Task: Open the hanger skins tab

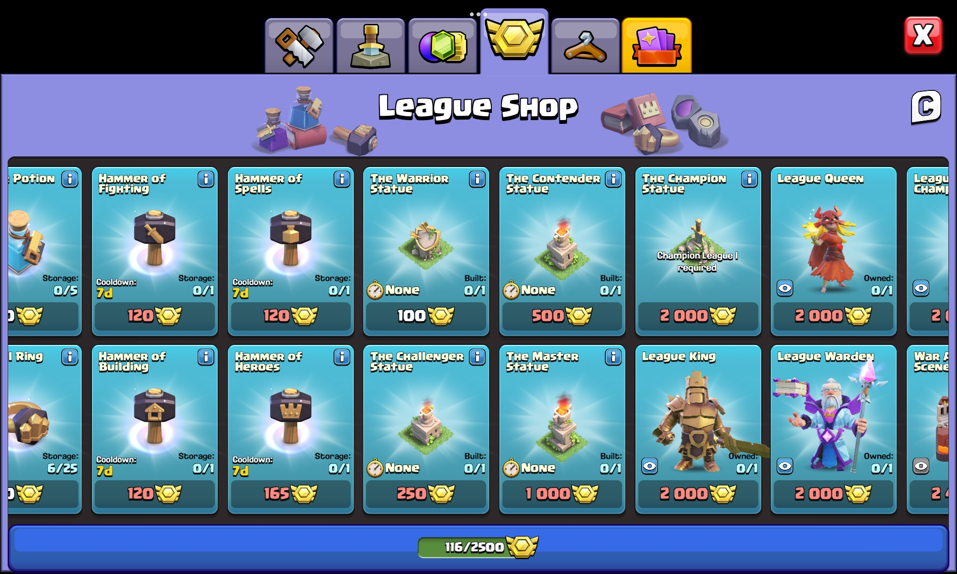Action: [x=585, y=46]
